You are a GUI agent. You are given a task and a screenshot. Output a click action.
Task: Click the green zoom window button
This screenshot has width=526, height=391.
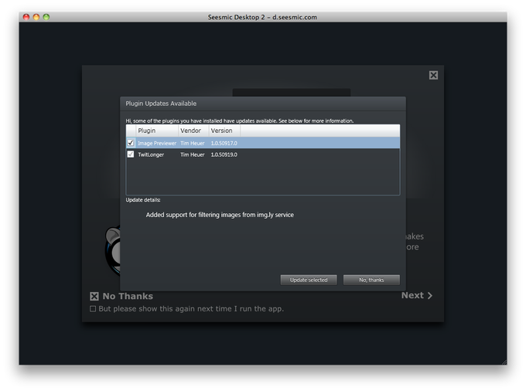46,17
